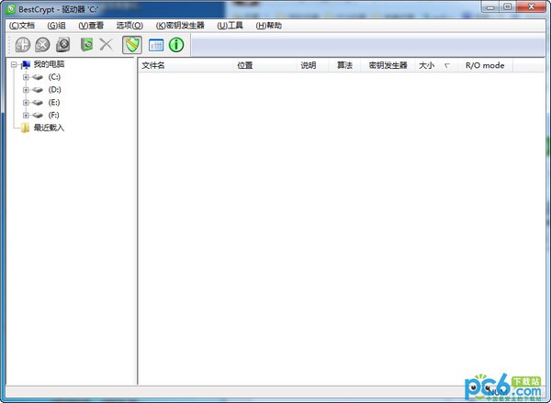Click the D: drive icon

point(38,90)
